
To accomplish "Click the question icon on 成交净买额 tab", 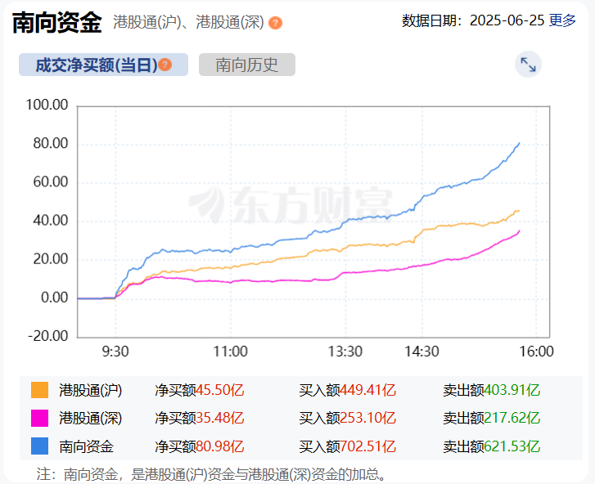I will pyautogui.click(x=165, y=65).
